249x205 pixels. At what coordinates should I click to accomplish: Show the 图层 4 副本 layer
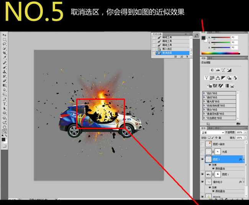click(x=202, y=144)
